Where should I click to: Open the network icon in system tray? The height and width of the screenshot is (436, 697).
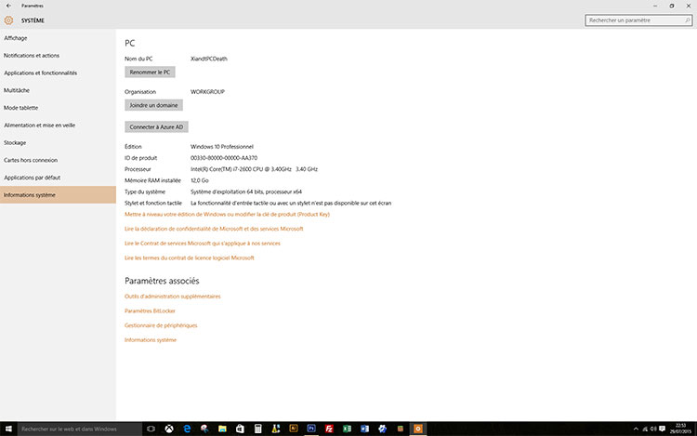[x=645, y=429]
